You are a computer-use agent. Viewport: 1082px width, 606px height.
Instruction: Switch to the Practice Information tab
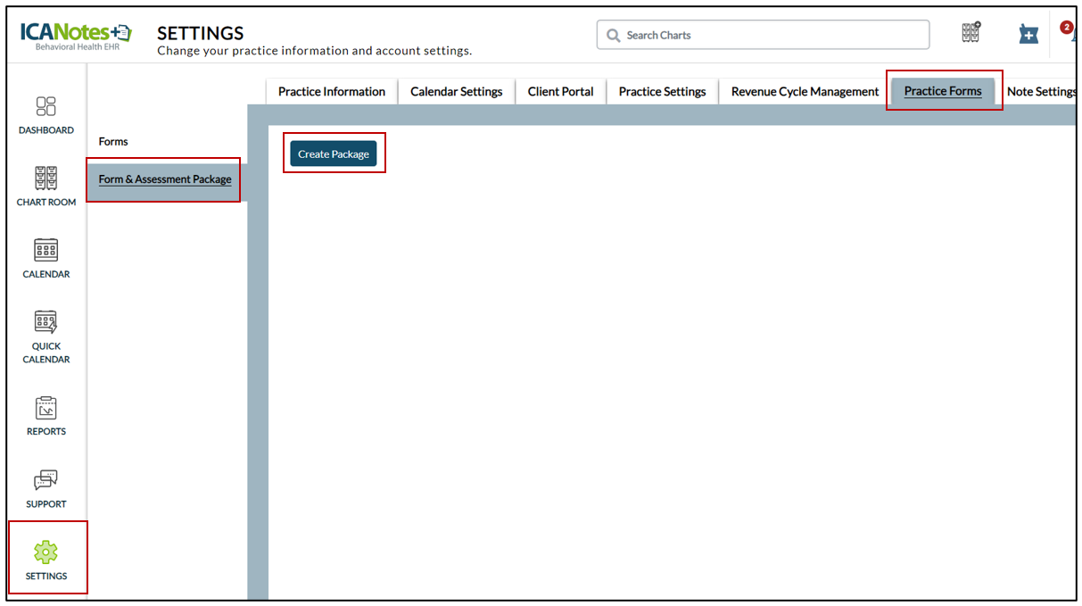point(331,91)
